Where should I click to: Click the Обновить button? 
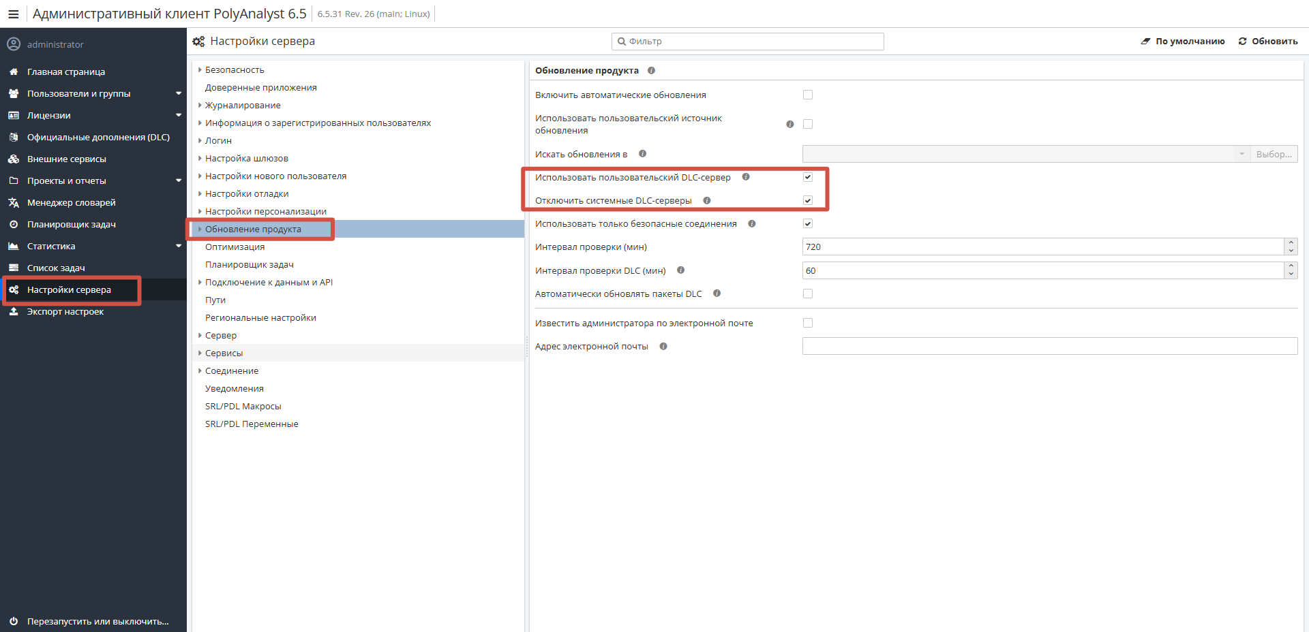[1268, 41]
